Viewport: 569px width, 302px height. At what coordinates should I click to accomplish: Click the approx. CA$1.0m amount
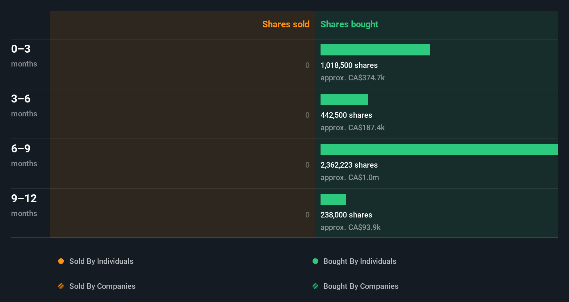tap(350, 177)
